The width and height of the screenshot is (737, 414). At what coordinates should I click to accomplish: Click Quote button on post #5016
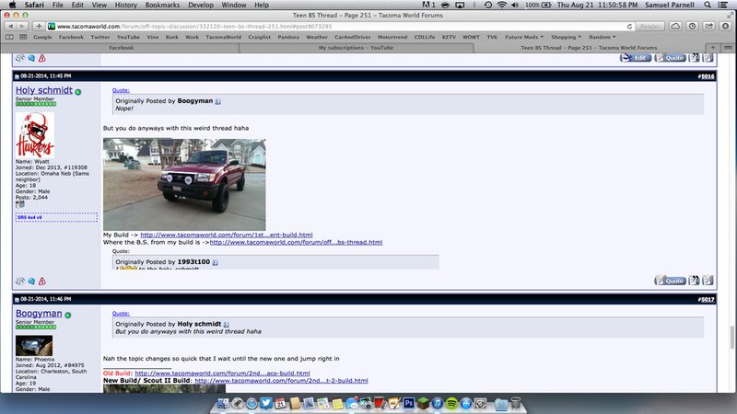(670, 281)
